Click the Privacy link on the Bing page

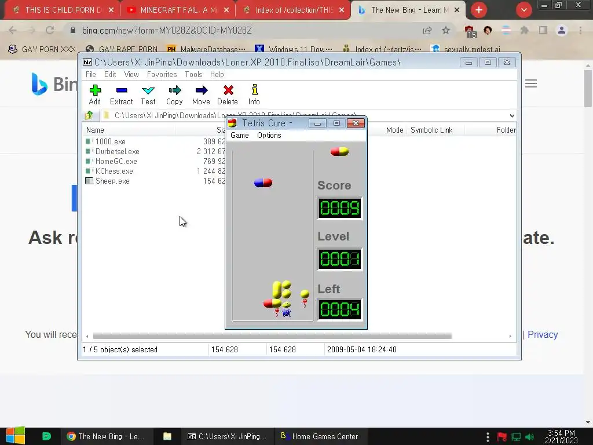click(542, 334)
